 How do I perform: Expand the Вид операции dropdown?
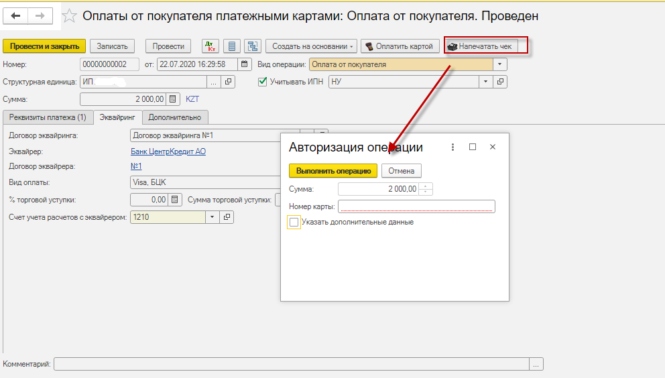tap(499, 64)
